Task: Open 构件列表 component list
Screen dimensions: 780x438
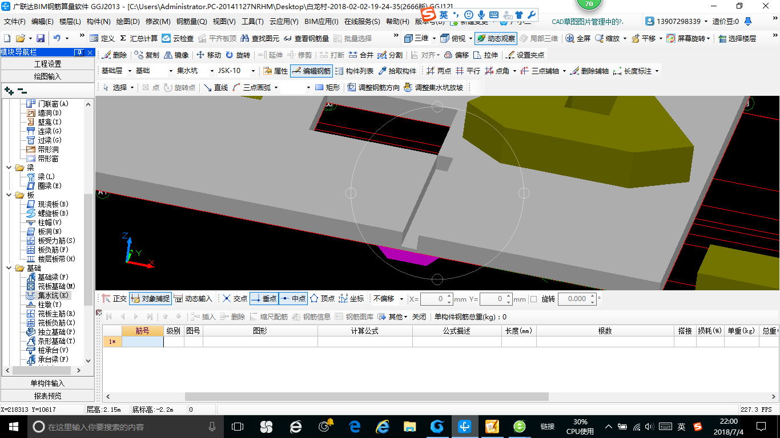Action: (x=354, y=71)
